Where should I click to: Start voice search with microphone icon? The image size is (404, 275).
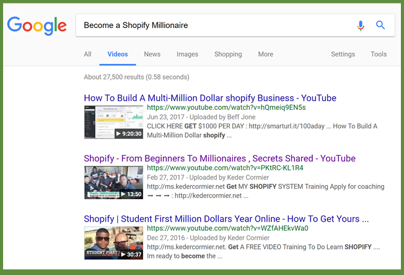click(361, 25)
